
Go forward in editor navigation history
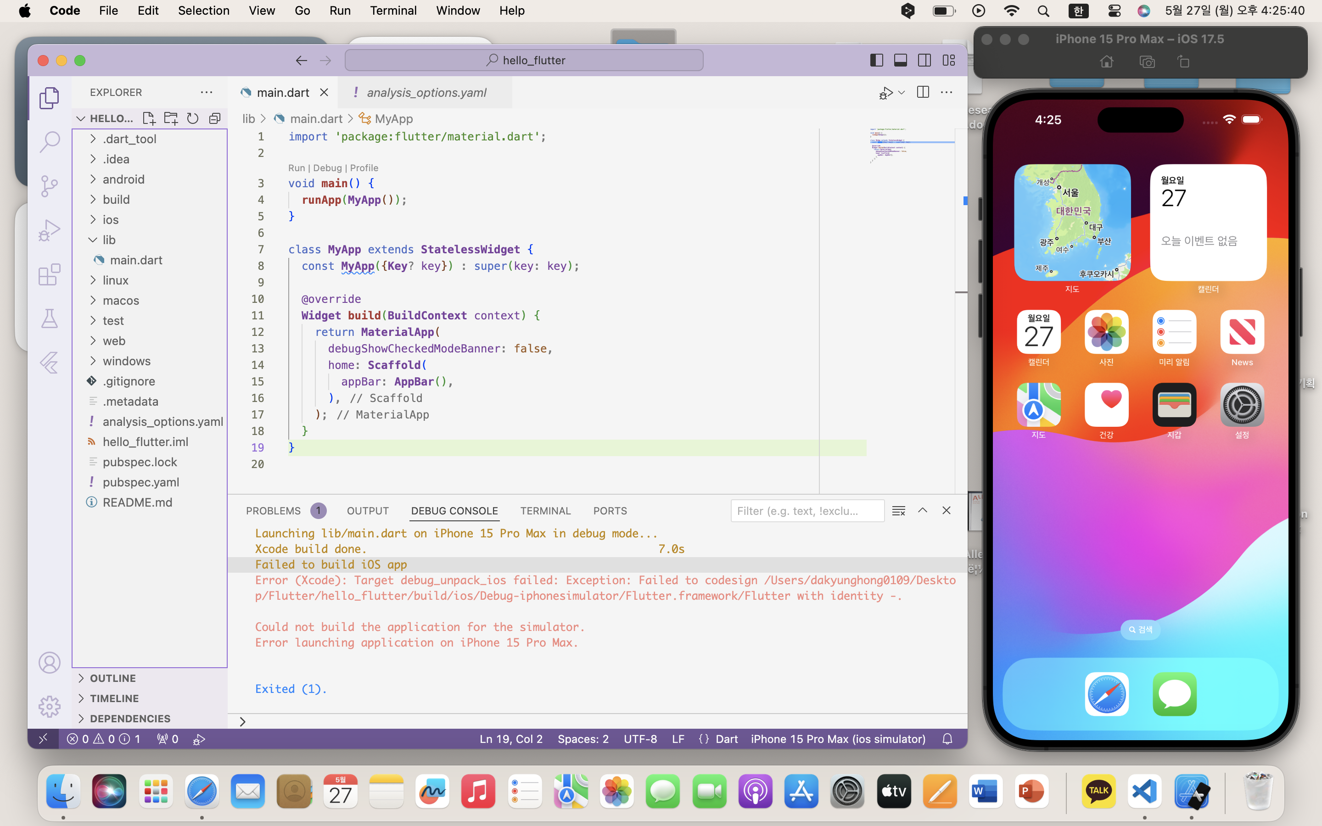(x=325, y=61)
